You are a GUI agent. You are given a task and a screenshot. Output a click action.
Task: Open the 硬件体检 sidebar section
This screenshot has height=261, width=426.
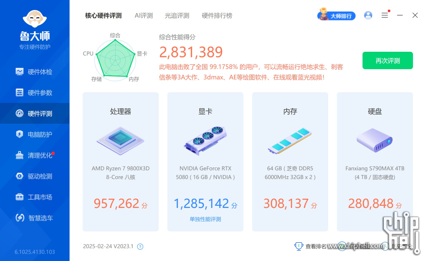tap(34, 72)
